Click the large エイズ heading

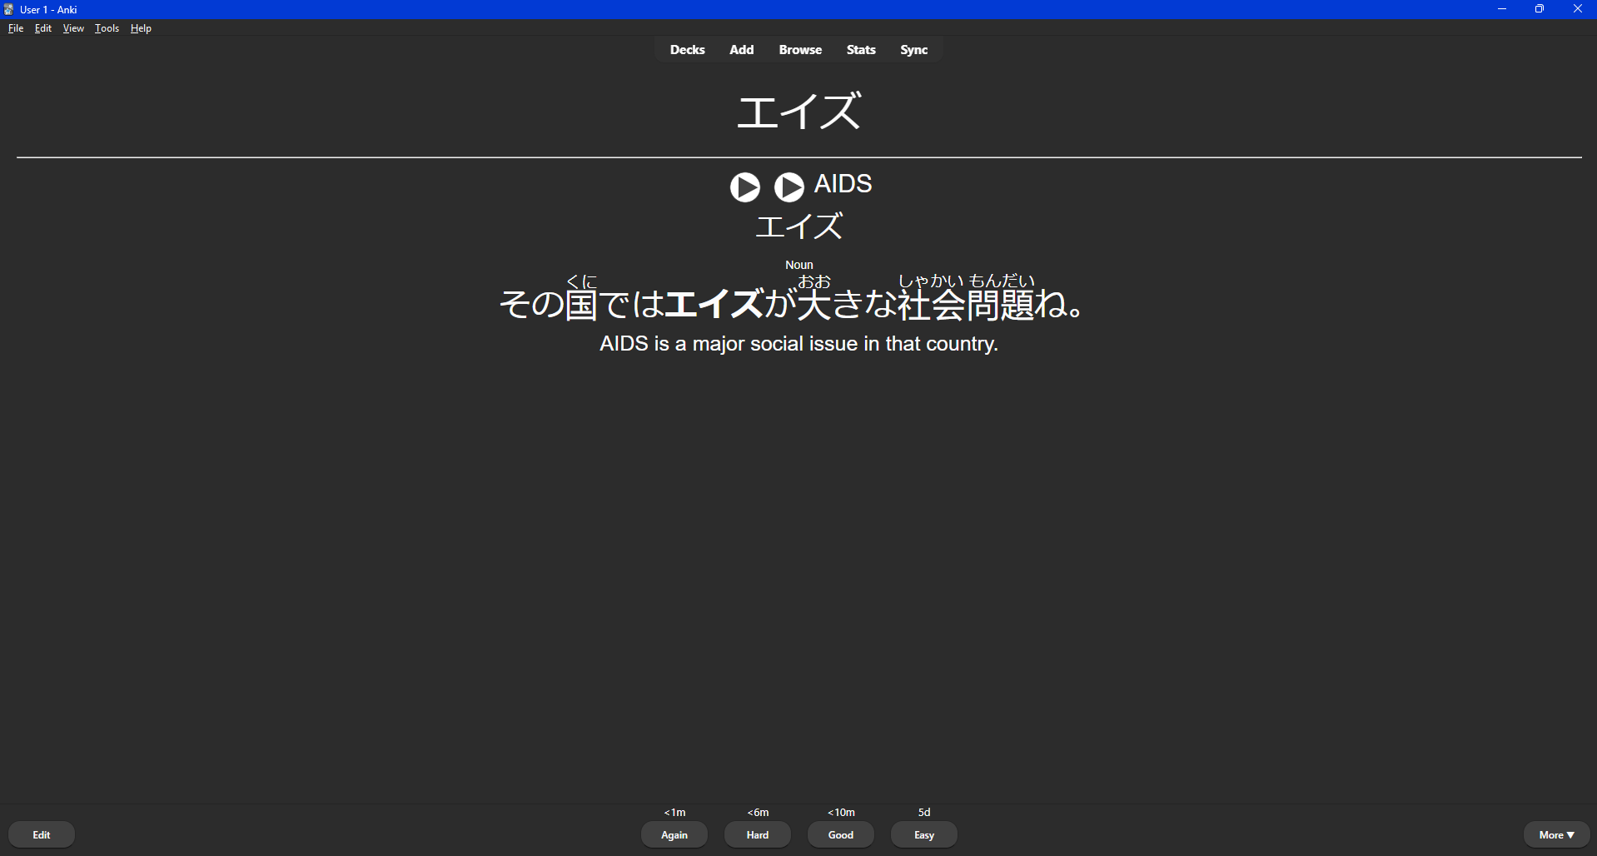pyautogui.click(x=799, y=112)
